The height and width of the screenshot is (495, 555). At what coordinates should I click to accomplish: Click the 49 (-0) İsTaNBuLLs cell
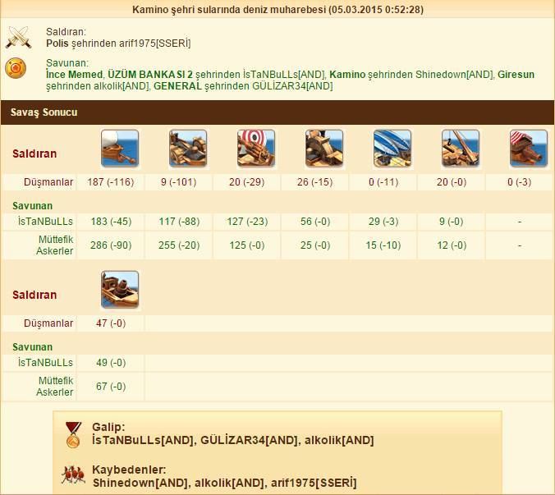pyautogui.click(x=111, y=363)
